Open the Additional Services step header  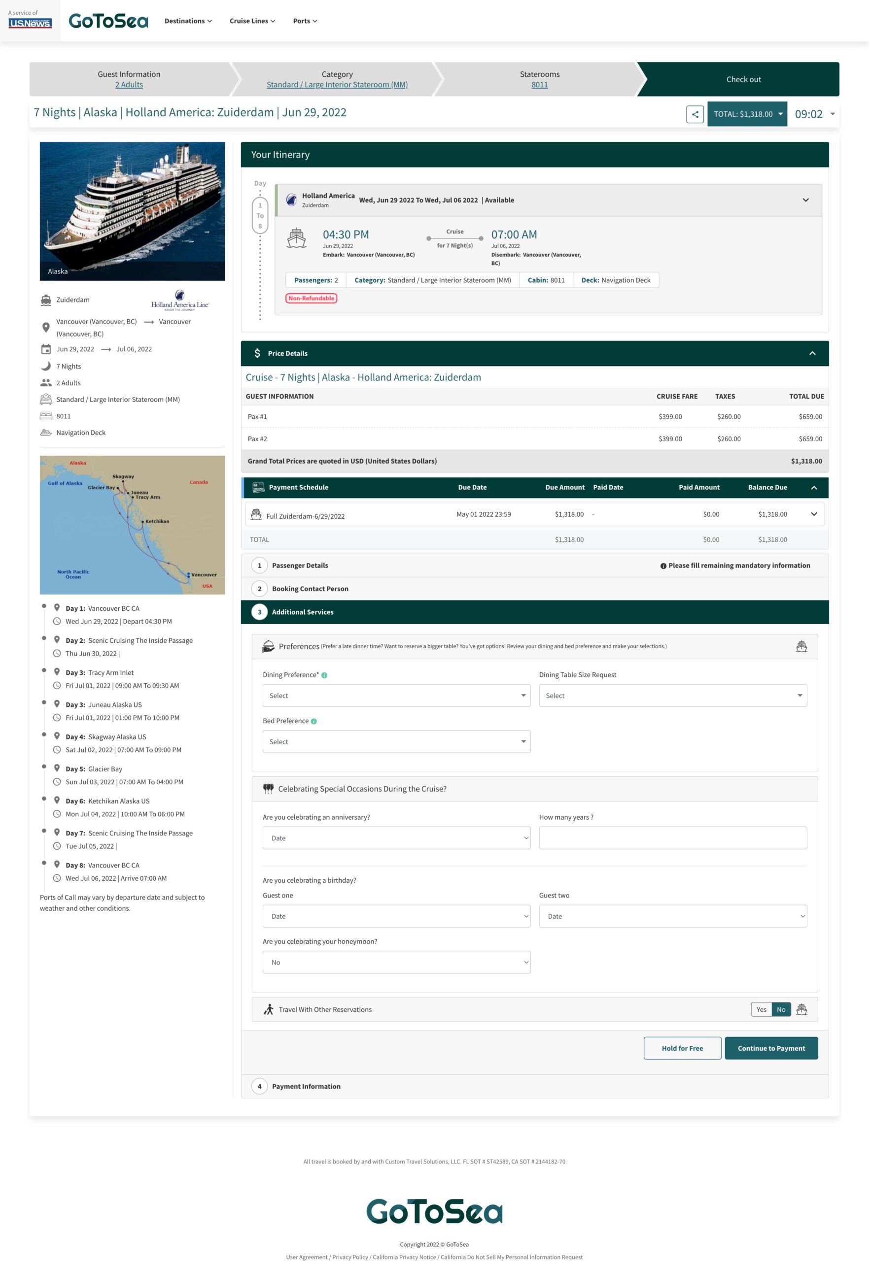(x=535, y=612)
